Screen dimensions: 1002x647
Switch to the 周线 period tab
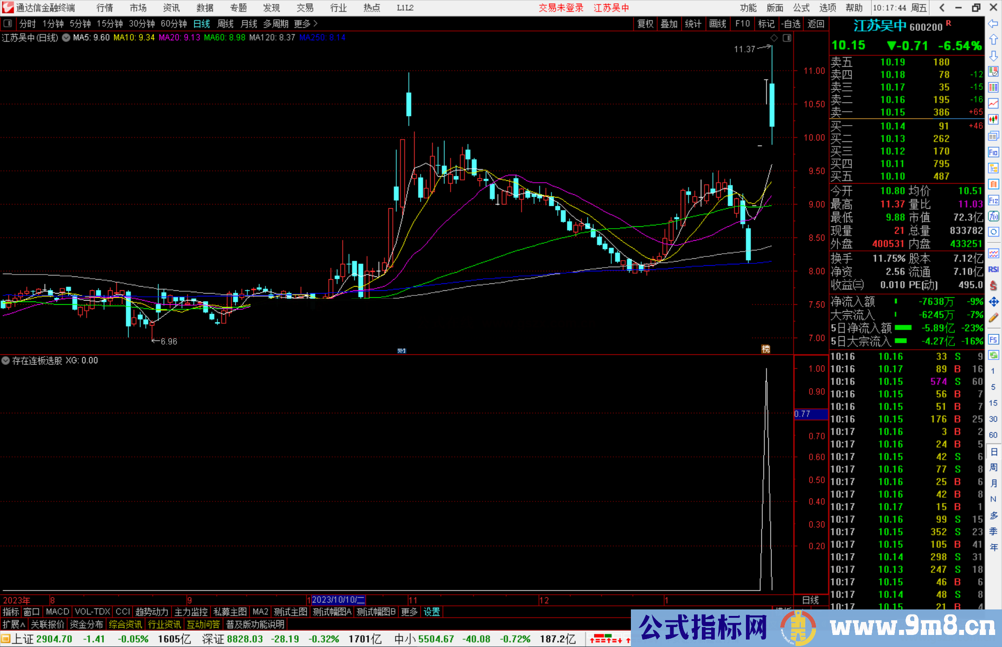point(225,24)
